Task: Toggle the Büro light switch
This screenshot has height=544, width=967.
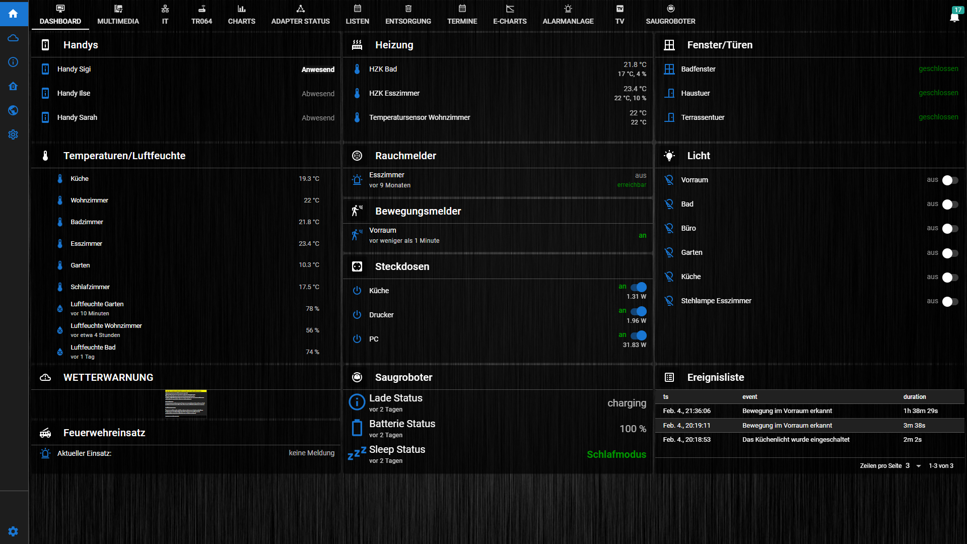Action: click(950, 229)
